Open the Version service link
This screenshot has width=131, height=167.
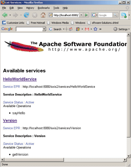[10, 121]
